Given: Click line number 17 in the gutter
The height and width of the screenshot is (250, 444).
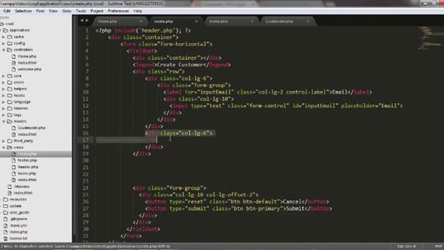Looking at the screenshot, I should click(85, 140).
